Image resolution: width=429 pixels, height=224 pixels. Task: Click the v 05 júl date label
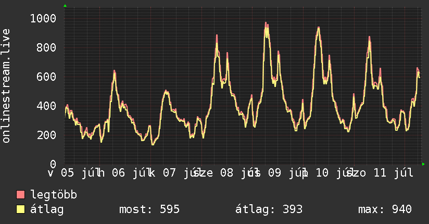click(72, 173)
